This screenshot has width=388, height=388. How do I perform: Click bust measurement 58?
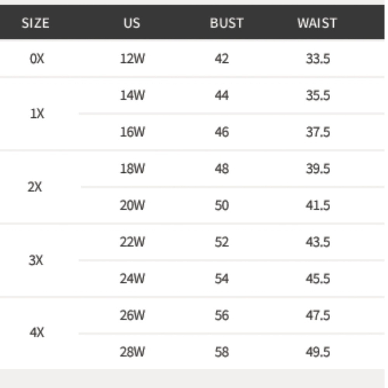[x=222, y=352]
